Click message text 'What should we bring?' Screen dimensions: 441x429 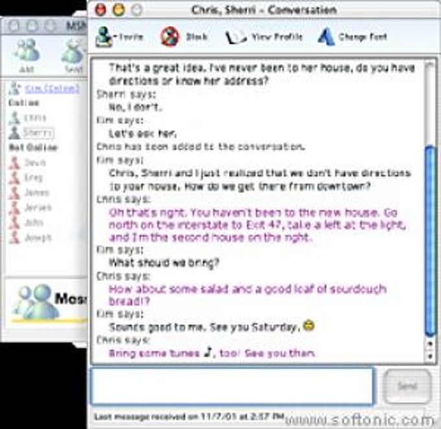[x=164, y=263]
